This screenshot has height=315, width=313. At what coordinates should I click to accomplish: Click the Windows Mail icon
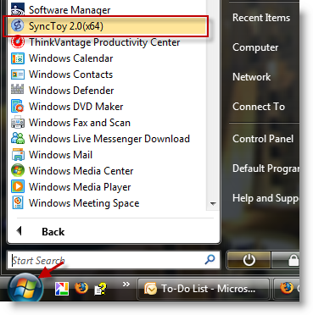(x=18, y=155)
